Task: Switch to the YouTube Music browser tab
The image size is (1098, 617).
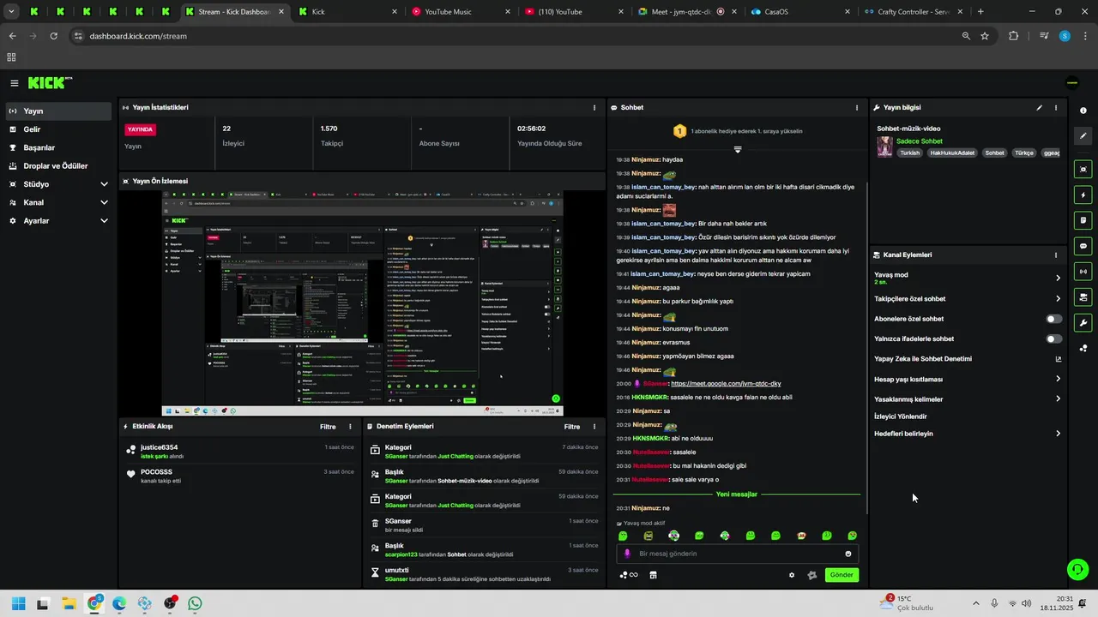Action: [461, 12]
